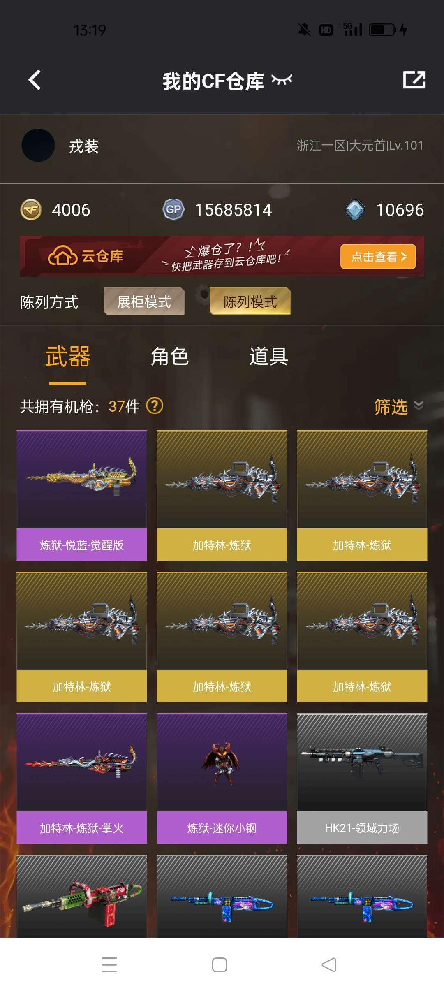
Task: Tap the question mark help icon
Action: (155, 406)
